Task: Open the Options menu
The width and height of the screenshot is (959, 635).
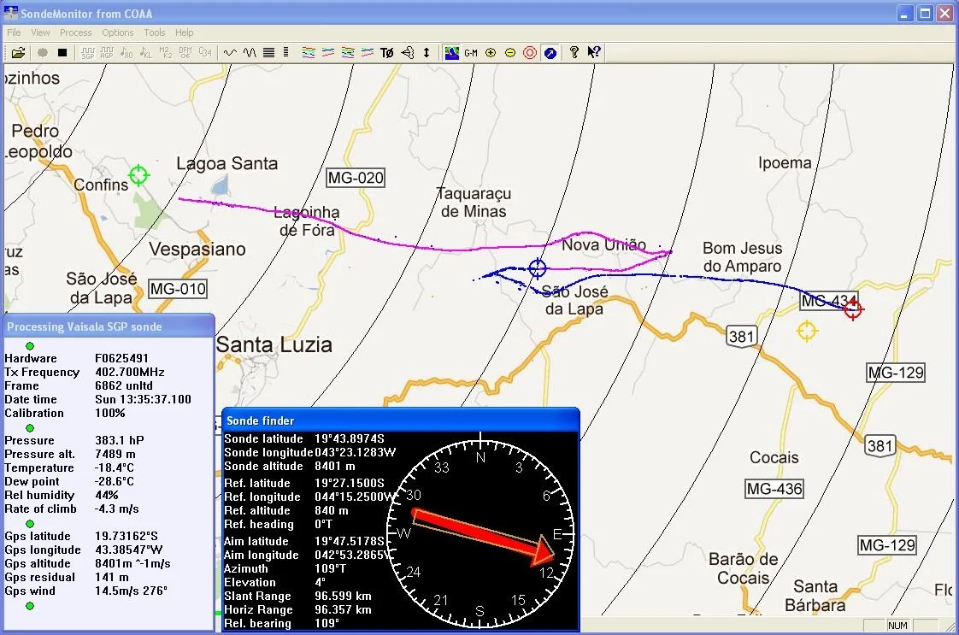Action: (117, 32)
